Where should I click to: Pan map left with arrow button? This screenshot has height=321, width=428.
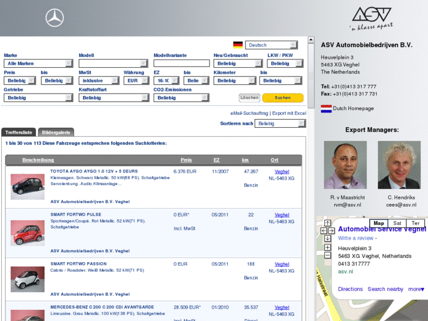(x=324, y=231)
